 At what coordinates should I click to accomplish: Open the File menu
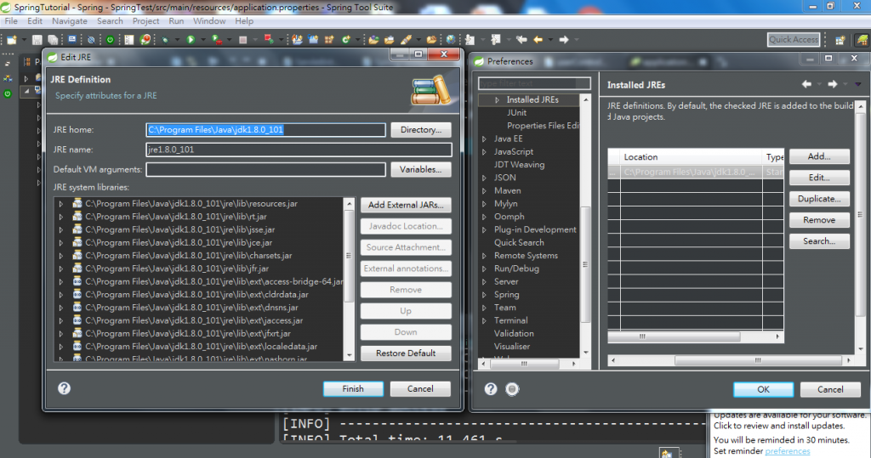coord(11,21)
